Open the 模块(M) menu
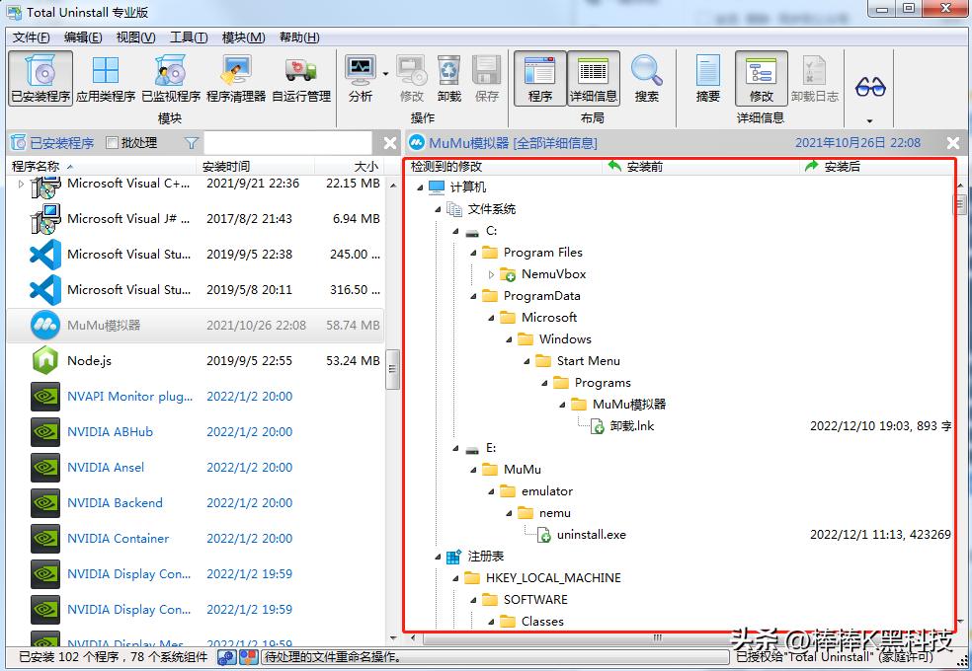The width and height of the screenshot is (972, 671). coord(243,37)
